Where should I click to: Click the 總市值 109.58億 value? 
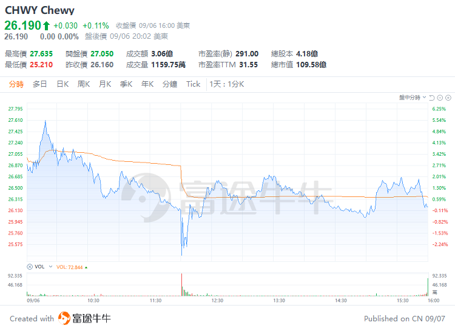pyautogui.click(x=311, y=65)
